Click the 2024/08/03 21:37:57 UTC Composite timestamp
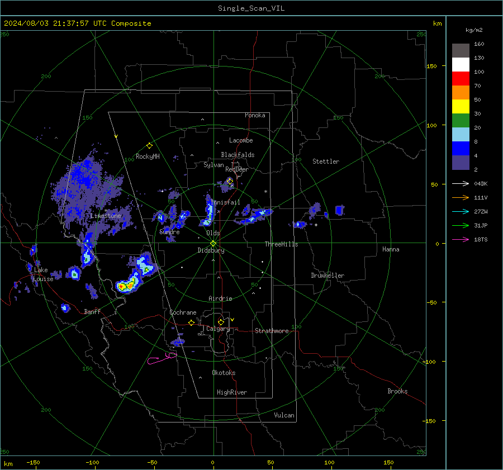This screenshot has width=503, height=470. point(77,23)
